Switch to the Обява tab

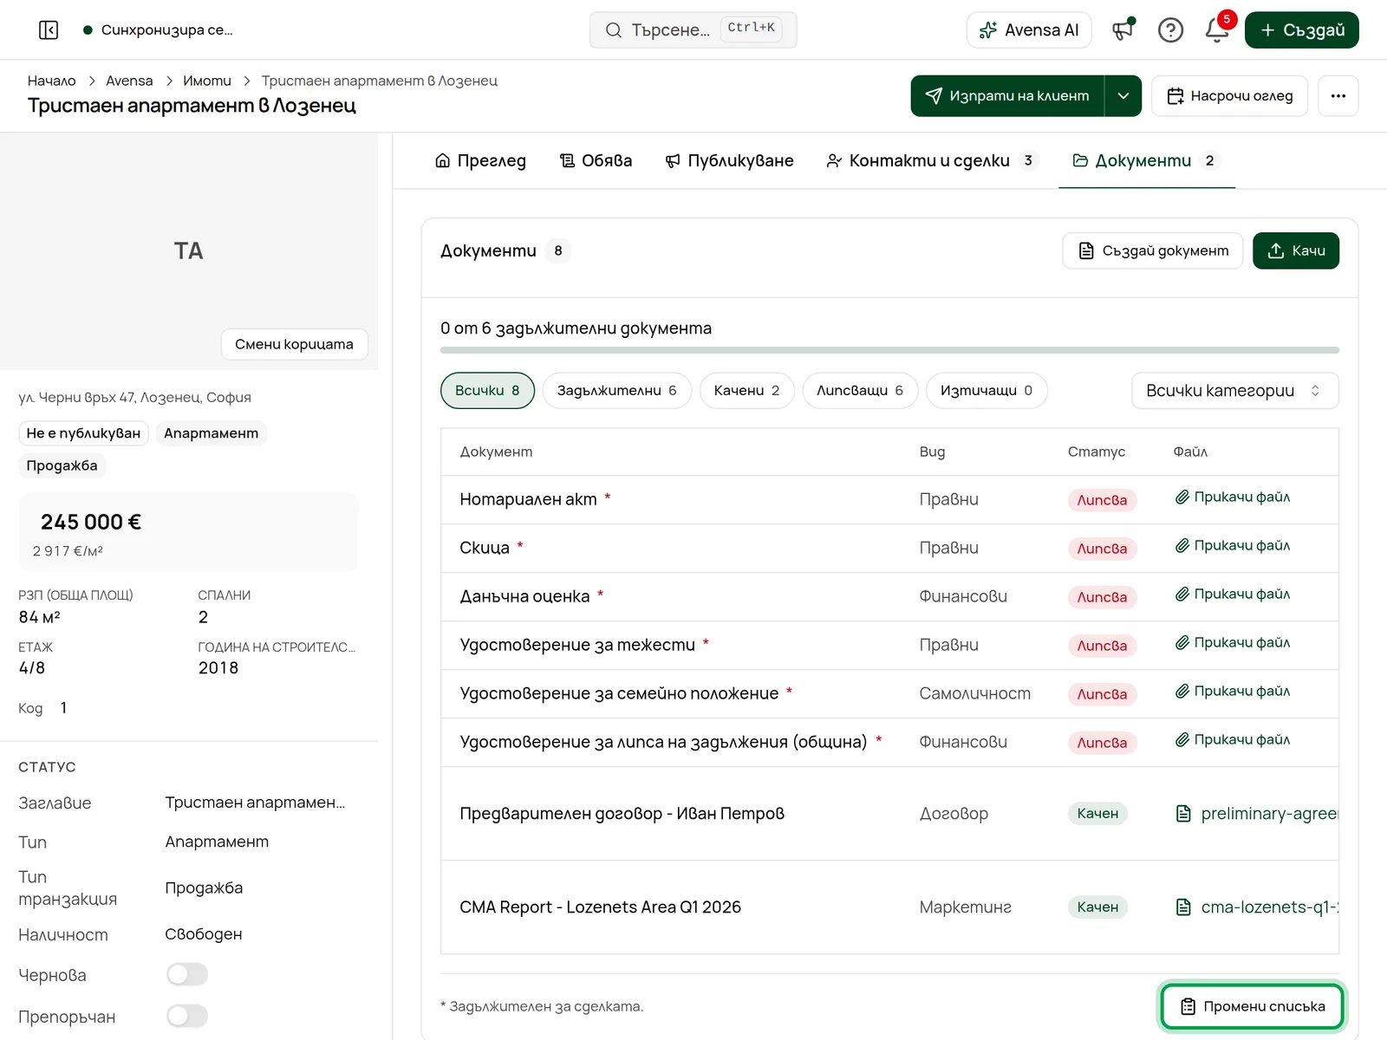596,160
